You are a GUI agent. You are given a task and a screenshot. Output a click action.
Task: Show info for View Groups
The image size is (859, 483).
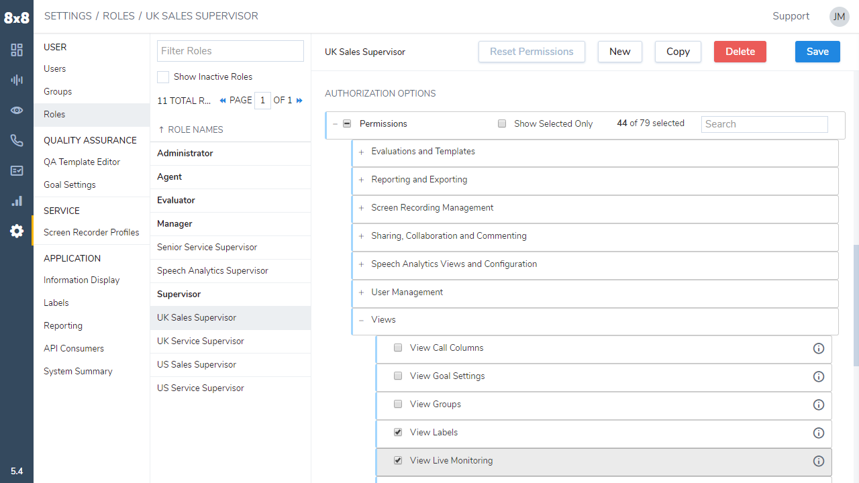point(818,405)
